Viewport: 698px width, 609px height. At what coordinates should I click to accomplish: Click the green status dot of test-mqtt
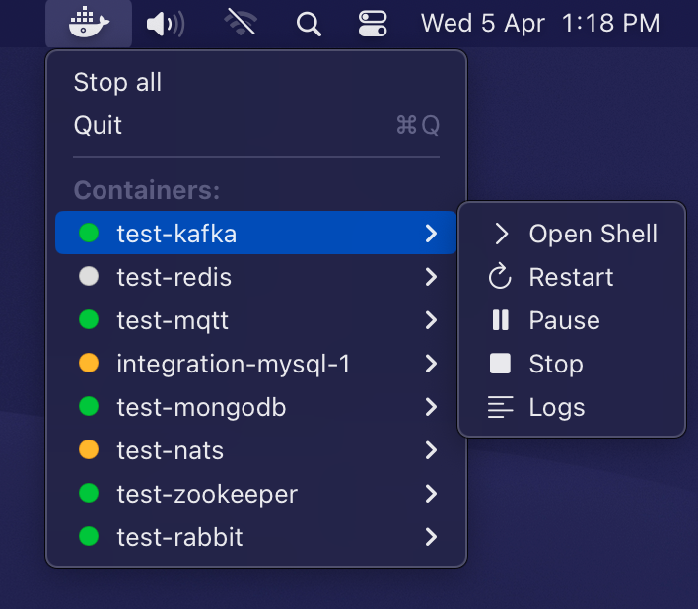pyautogui.click(x=89, y=319)
